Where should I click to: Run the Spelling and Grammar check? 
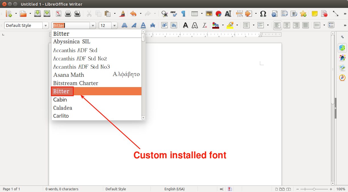point(174,14)
